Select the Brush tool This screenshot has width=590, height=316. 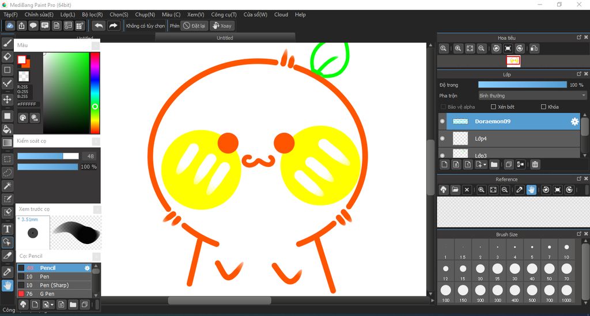tap(7, 43)
